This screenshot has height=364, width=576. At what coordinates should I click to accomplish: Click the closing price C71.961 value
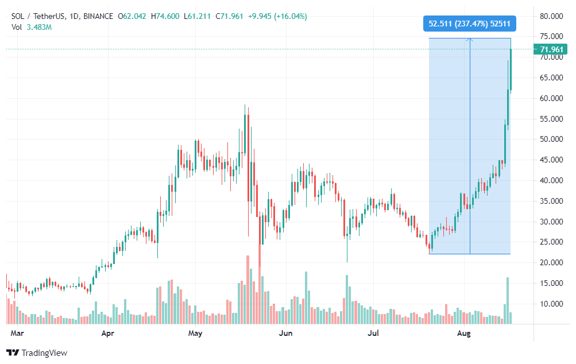(x=229, y=16)
